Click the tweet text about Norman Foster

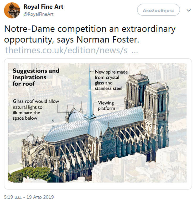tap(90, 34)
